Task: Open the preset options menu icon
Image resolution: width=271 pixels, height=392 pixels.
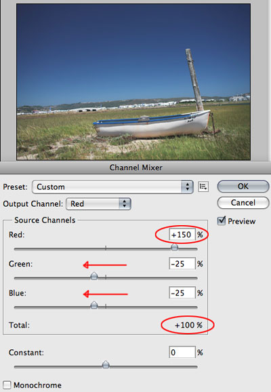Action: tap(203, 187)
